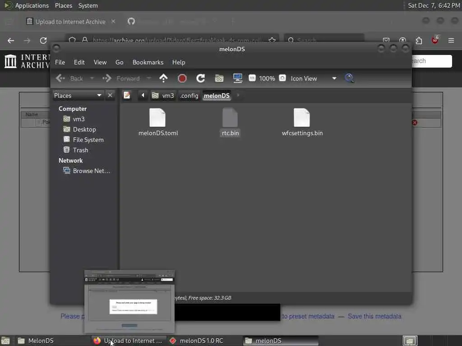Viewport: 462px width, 346px height.
Task: Open the Icon View dropdown
Action: click(x=314, y=78)
